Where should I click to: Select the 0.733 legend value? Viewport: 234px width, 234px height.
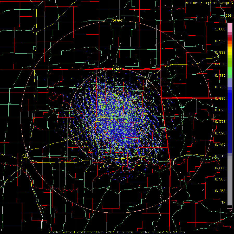(x=220, y=87)
